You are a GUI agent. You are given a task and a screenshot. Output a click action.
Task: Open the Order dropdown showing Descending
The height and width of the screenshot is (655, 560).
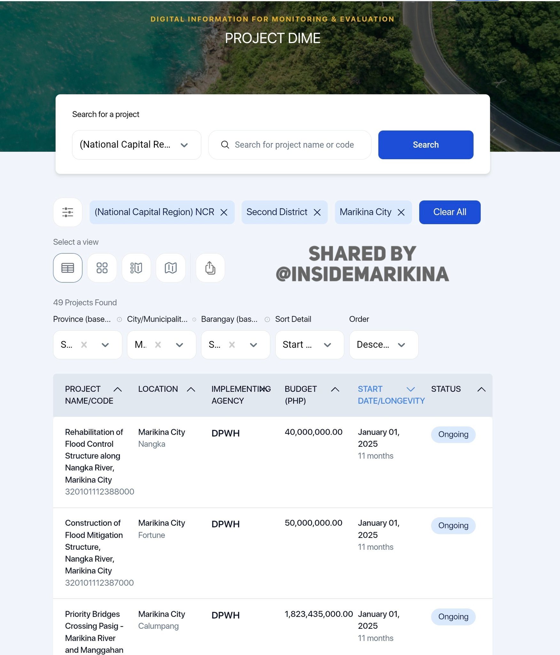point(384,344)
